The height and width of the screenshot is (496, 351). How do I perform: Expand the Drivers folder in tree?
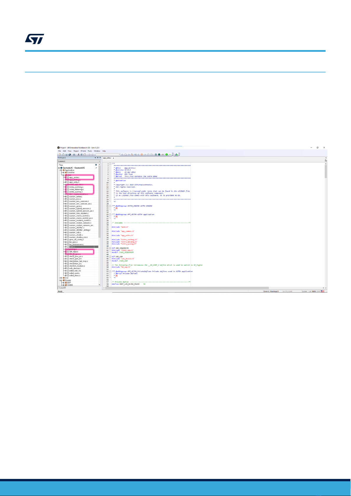point(61,280)
